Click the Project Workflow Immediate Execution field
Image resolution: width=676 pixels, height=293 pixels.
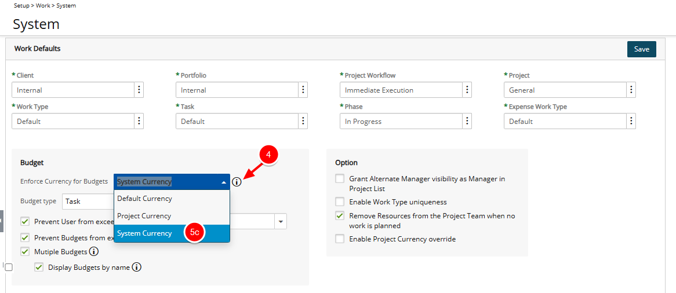(401, 90)
